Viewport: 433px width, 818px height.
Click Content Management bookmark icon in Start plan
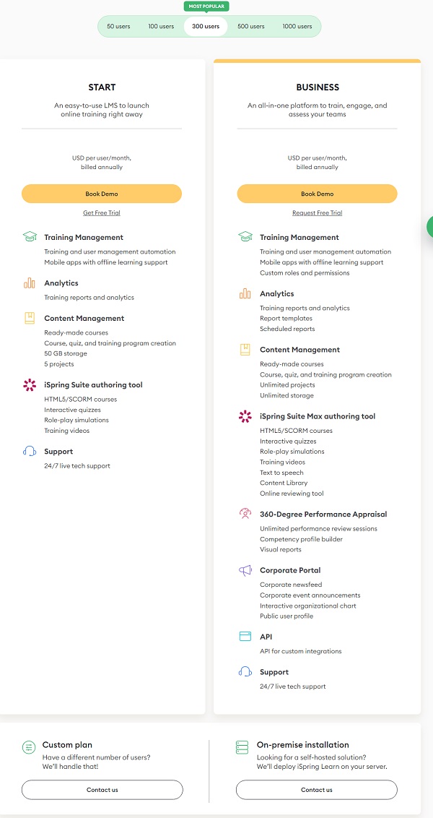(30, 318)
